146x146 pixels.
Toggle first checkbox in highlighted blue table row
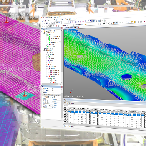70,112
